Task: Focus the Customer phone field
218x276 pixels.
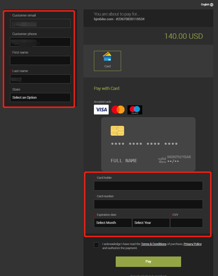Action: click(40, 42)
